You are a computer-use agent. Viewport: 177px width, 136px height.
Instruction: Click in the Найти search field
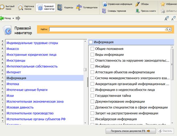coord(107,29)
